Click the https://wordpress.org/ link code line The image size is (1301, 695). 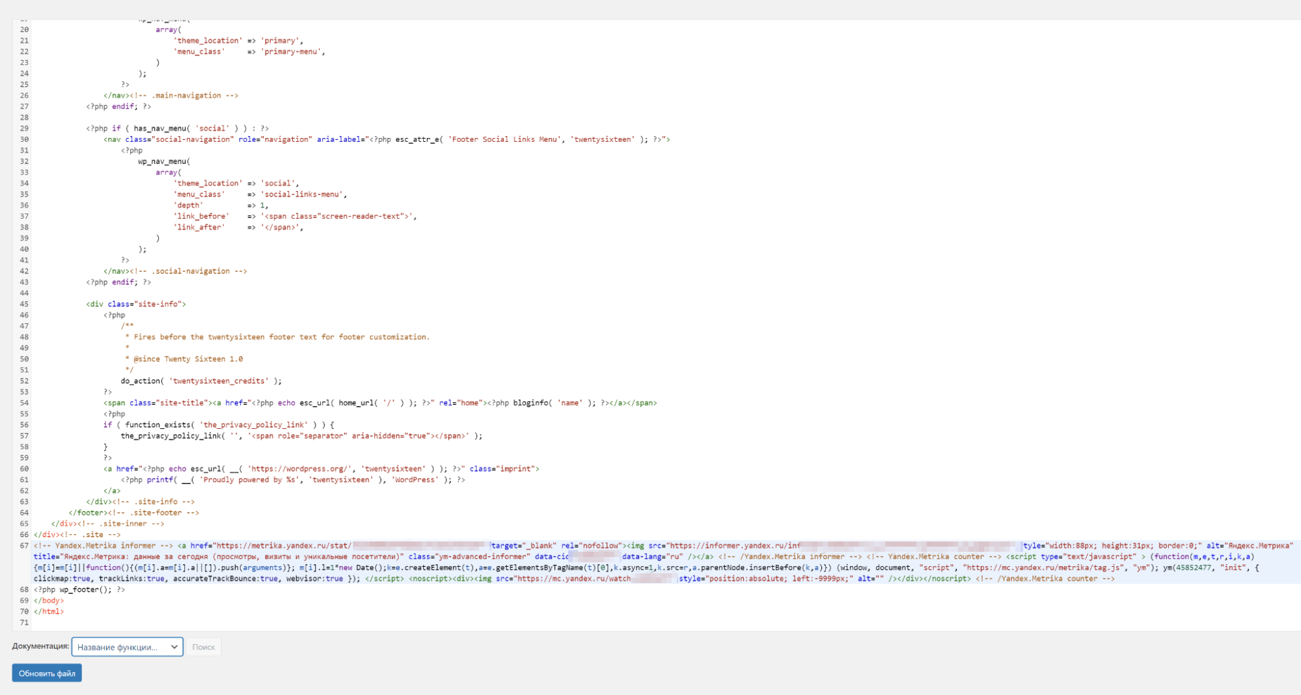pyautogui.click(x=321, y=469)
